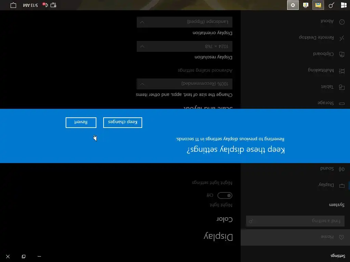Expand the 1024 × 768 resolution dropdown
Viewport: 350px width, 262px height.
click(184, 46)
